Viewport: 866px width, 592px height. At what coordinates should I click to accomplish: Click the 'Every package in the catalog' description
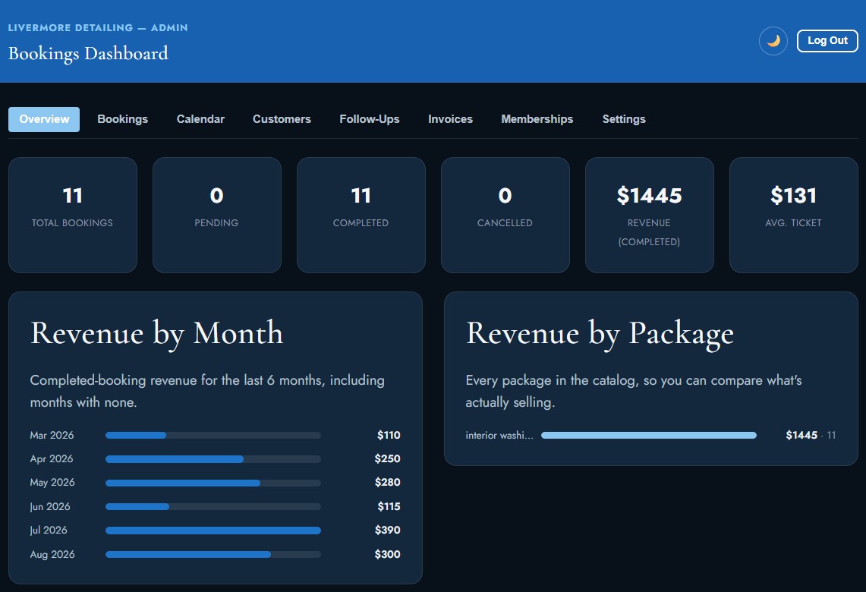tap(634, 391)
